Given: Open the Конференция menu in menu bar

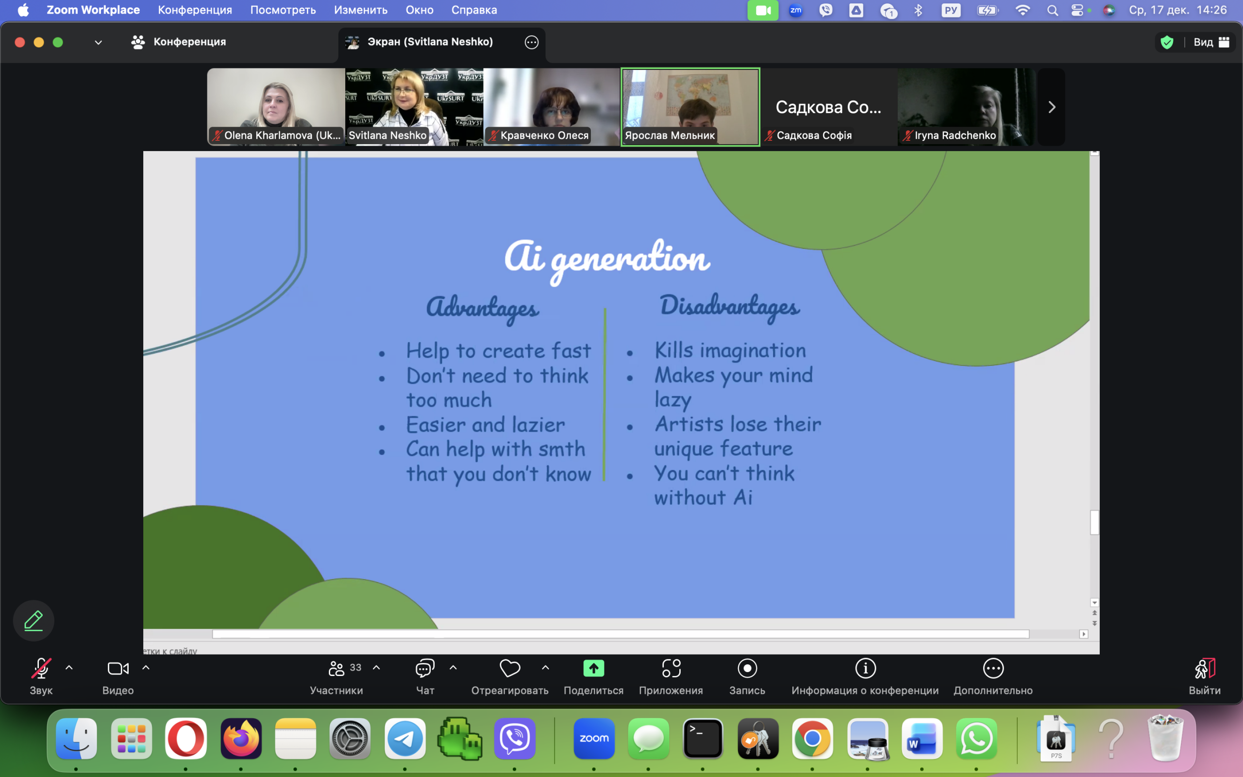Looking at the screenshot, I should point(195,10).
